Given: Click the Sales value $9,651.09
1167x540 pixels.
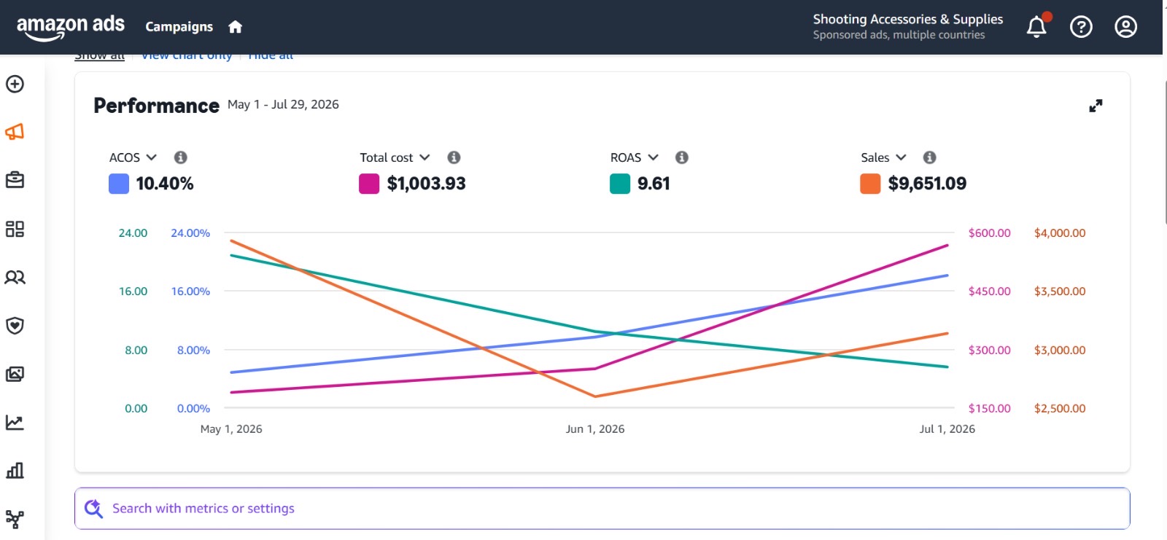Looking at the screenshot, I should [927, 184].
